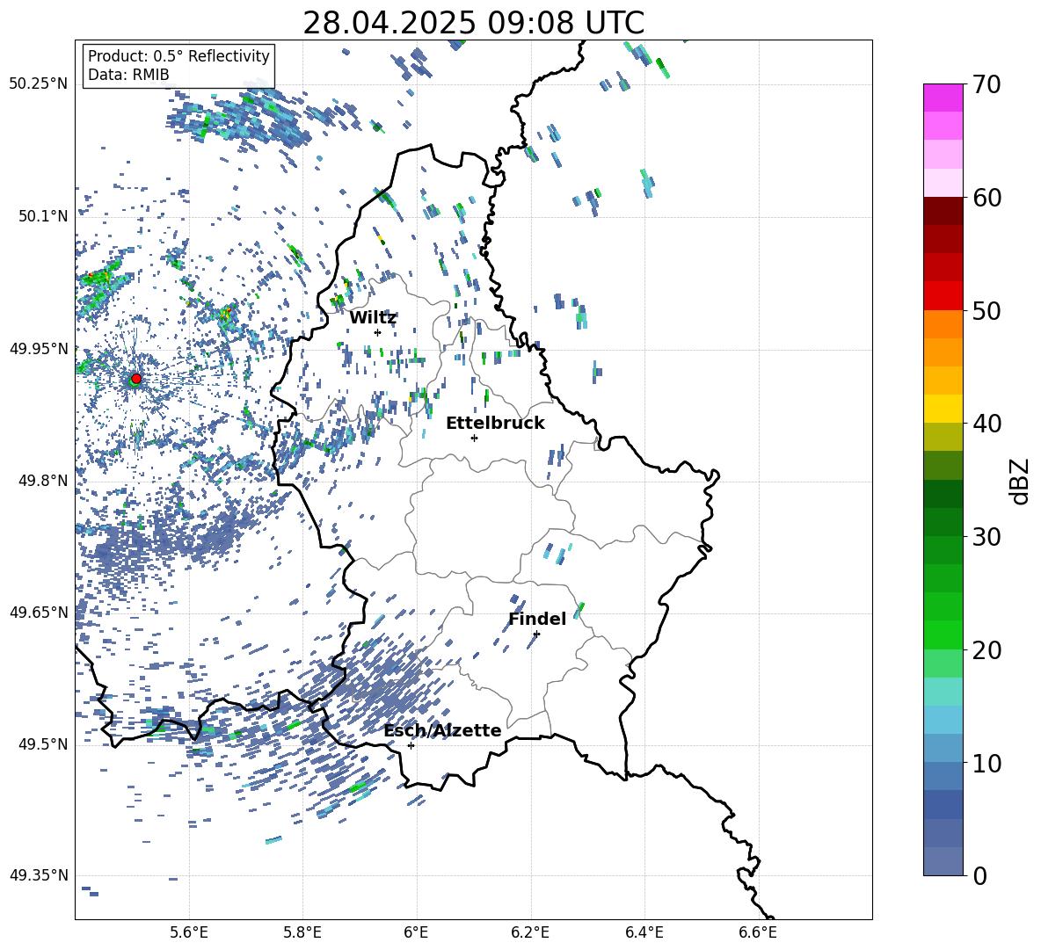
Task: Click the Findel city label
Action: click(537, 619)
